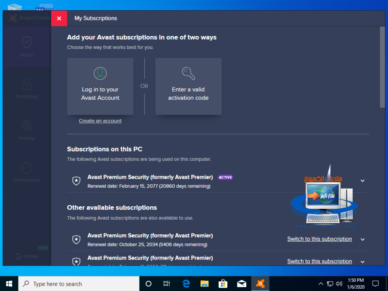Click the Privacy fingerprint icon

27,126
